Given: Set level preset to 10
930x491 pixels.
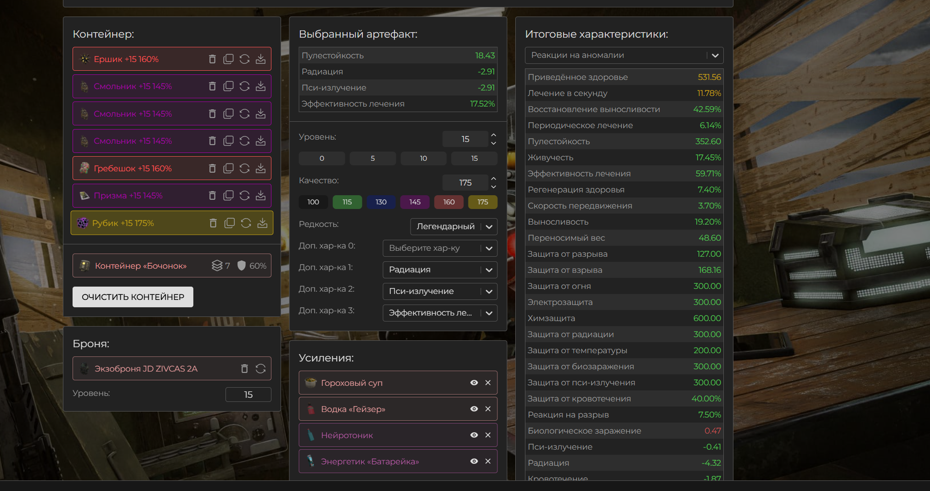Looking at the screenshot, I should [423, 158].
